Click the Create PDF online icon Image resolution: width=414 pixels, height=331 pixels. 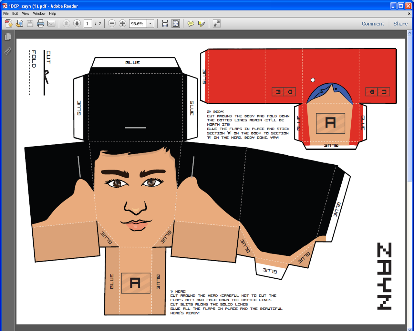9,24
